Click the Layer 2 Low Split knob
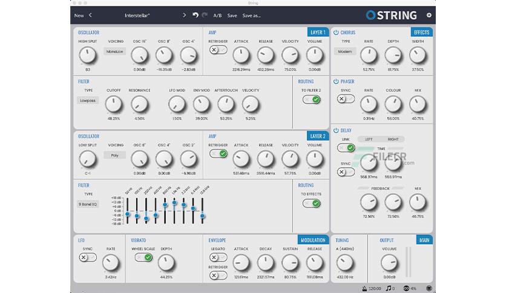Screen dimensions: 506x293 (88, 159)
